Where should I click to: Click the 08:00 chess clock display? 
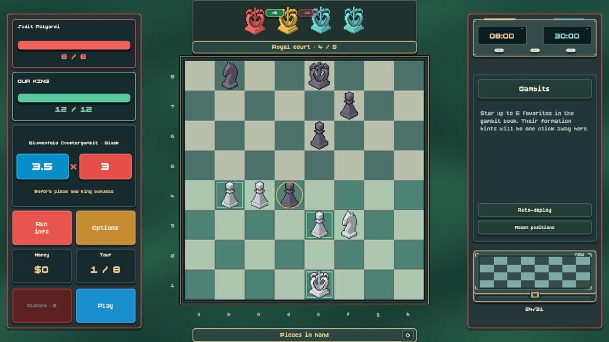pos(502,36)
